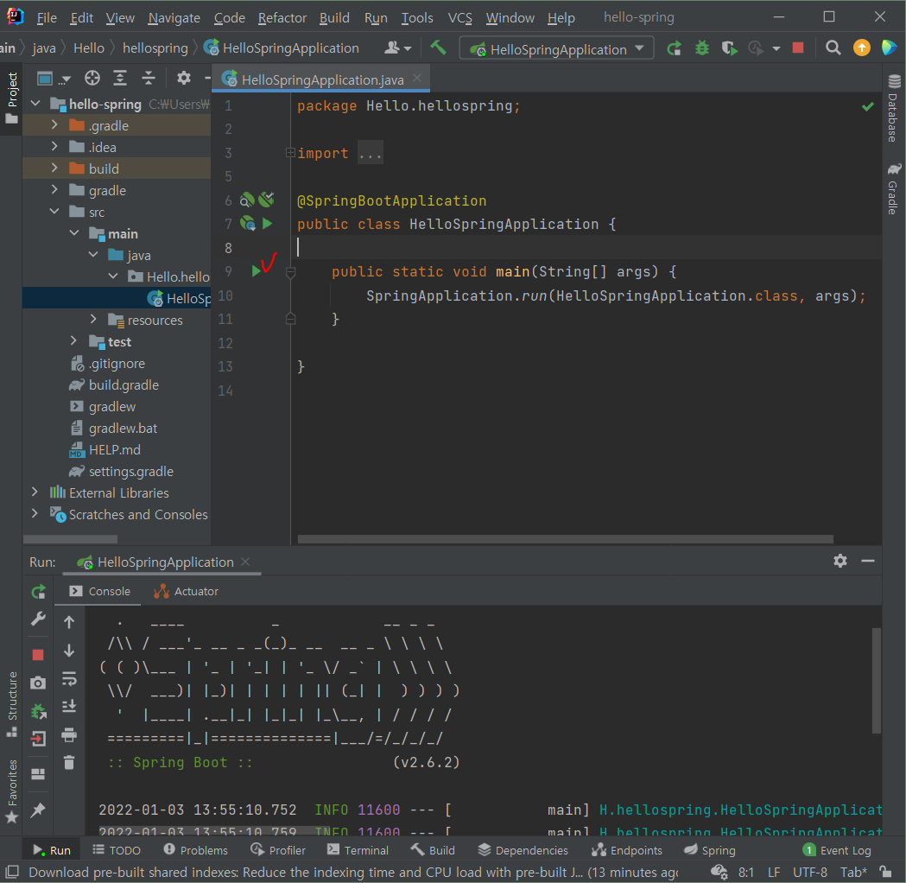The width and height of the screenshot is (906, 883).
Task: Open Project view selector dropdown
Action: (53, 78)
